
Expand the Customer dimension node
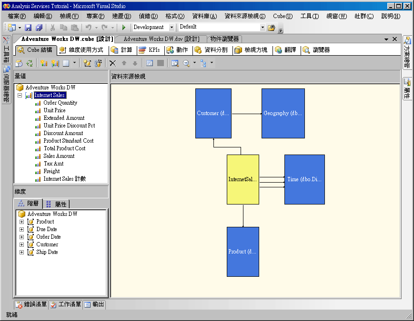21,245
